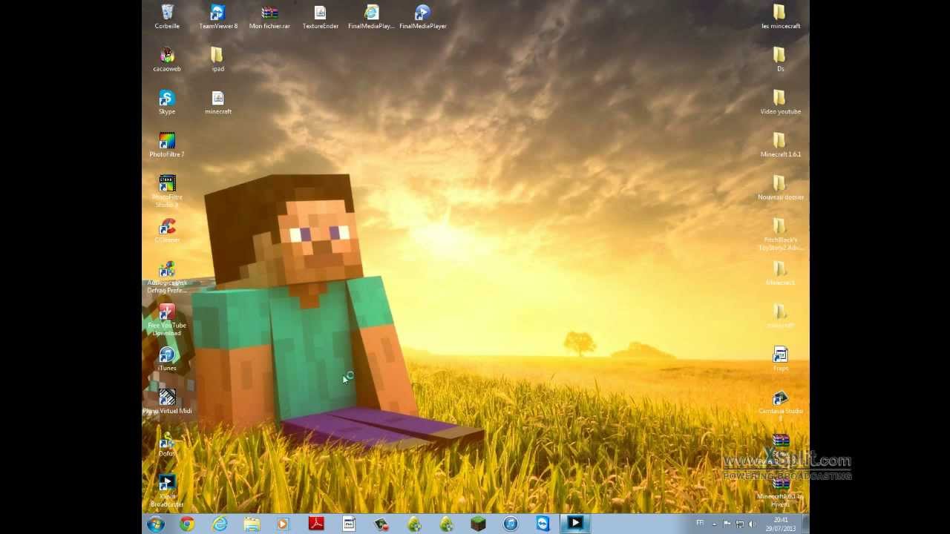Screen dimensions: 950x534
Task: Launch the Fraps desktop shortcut
Action: tap(780, 359)
